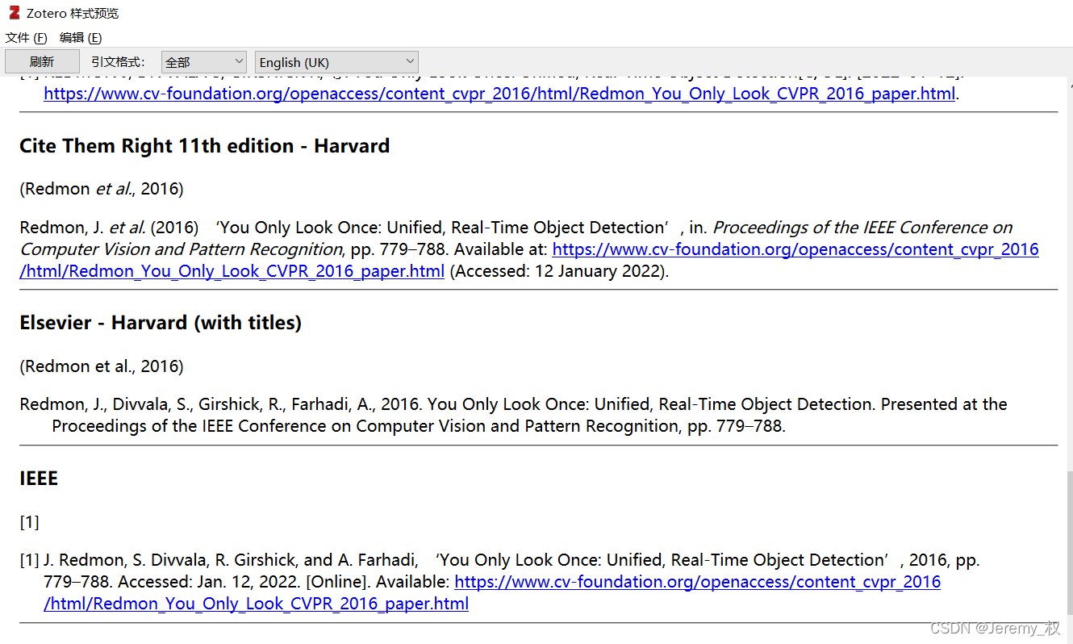
Task: Click the 引文格式 label
Action: pos(118,62)
